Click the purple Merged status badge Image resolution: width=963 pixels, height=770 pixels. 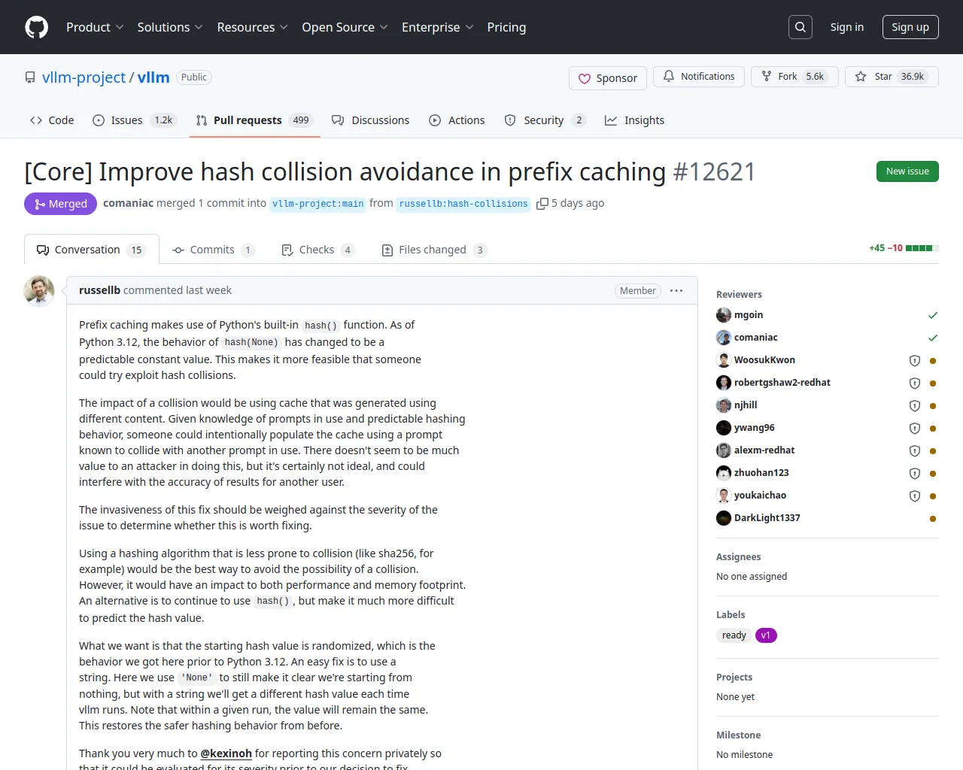coord(60,204)
